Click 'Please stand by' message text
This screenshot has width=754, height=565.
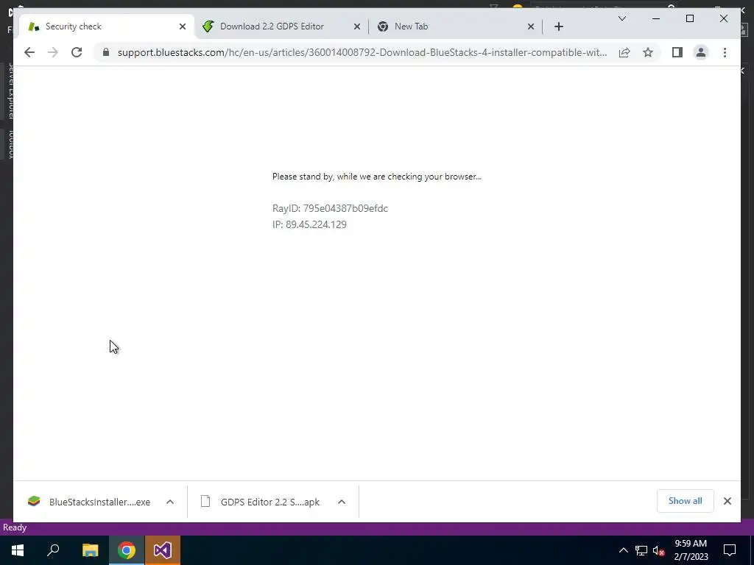click(376, 177)
